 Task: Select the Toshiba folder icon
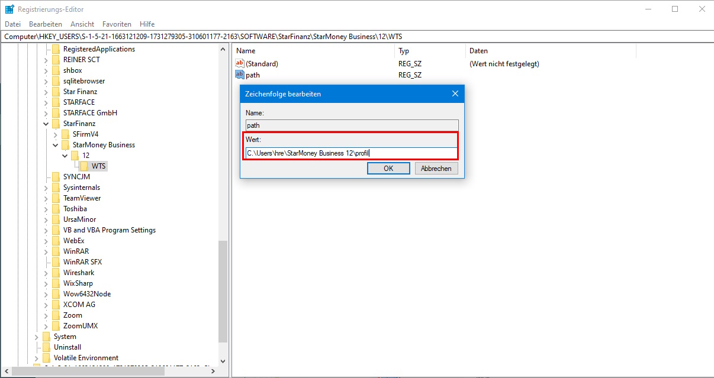(x=56, y=209)
